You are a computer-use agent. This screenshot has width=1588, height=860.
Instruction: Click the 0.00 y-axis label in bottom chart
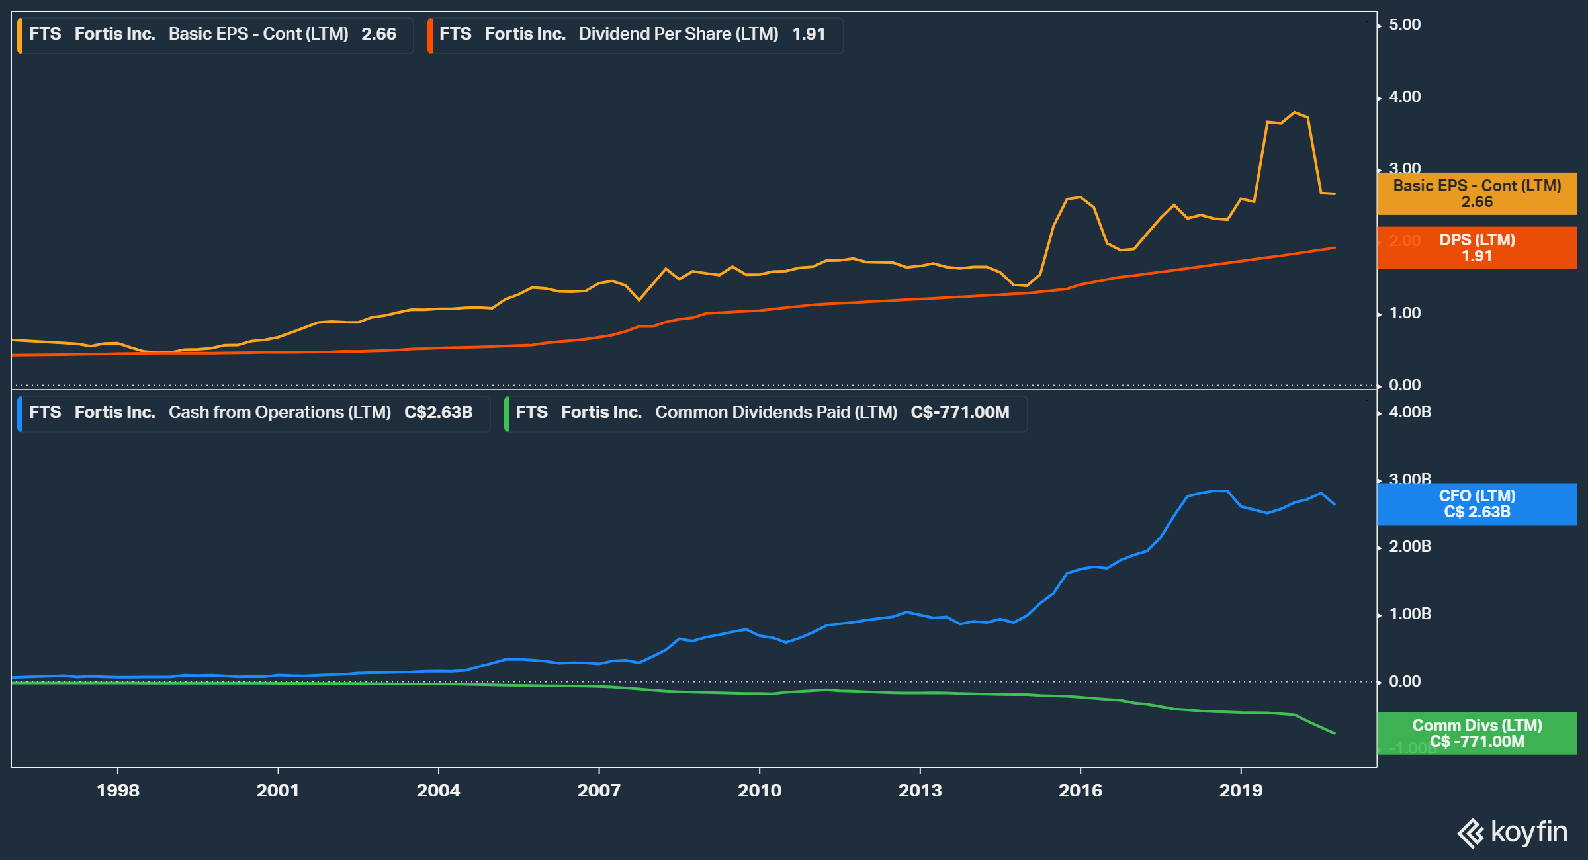point(1405,681)
